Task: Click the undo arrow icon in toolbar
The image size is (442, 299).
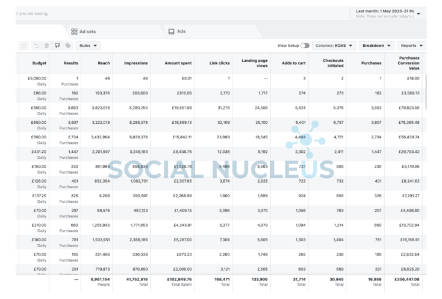Action: 36,46
